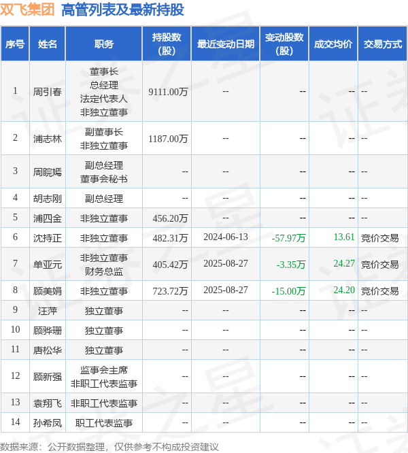Select the 变动股数(股) column header

[284, 44]
